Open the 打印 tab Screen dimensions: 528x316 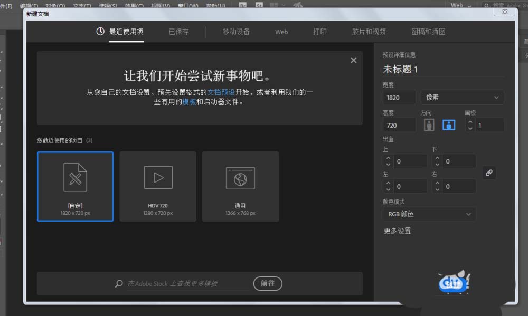point(320,32)
